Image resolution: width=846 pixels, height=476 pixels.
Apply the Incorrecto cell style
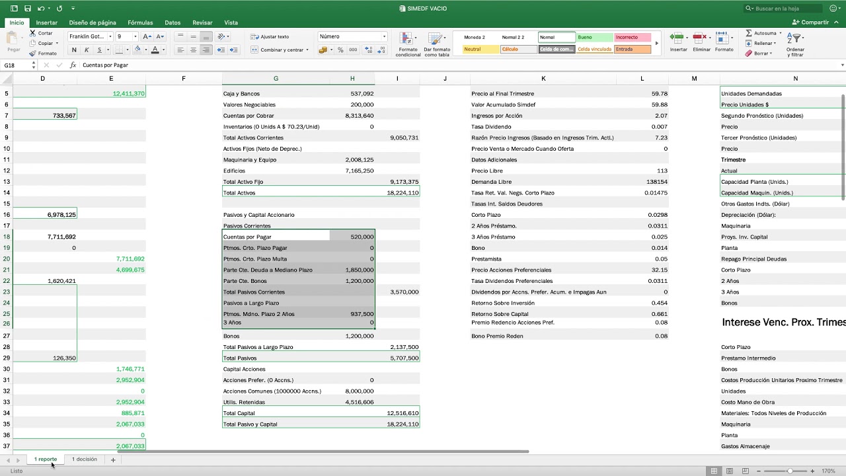coord(633,38)
